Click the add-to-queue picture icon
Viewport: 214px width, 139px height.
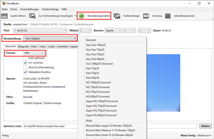(x=32, y=16)
